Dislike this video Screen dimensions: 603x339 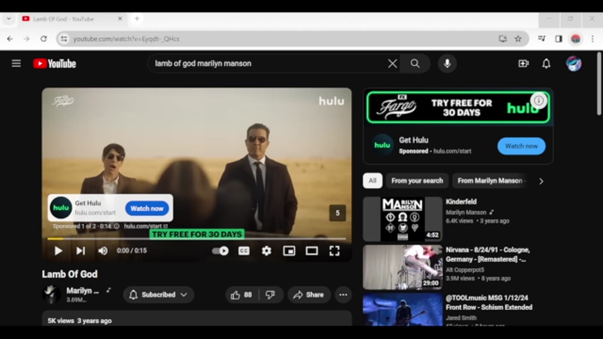click(270, 295)
